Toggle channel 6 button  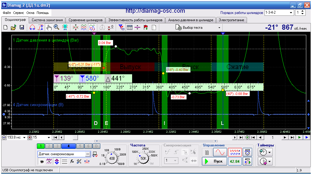coord(88,146)
